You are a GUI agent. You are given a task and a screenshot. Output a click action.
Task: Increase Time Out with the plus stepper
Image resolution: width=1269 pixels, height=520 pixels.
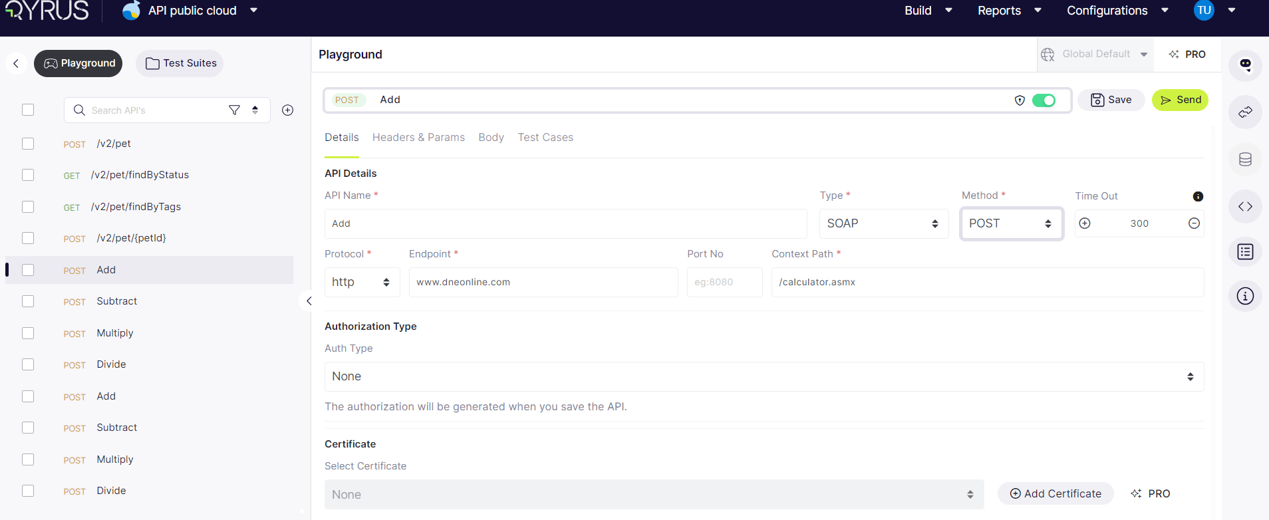1085,223
